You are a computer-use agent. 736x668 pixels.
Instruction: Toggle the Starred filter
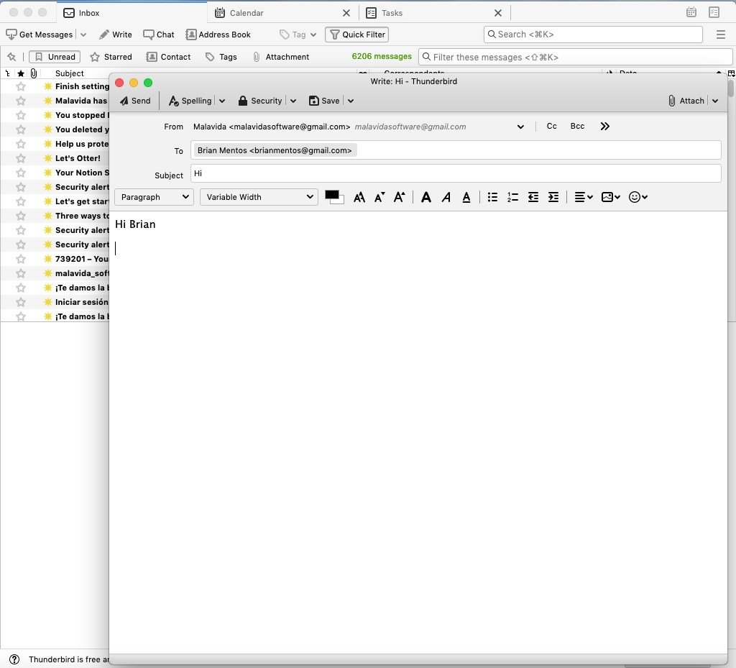pos(111,57)
